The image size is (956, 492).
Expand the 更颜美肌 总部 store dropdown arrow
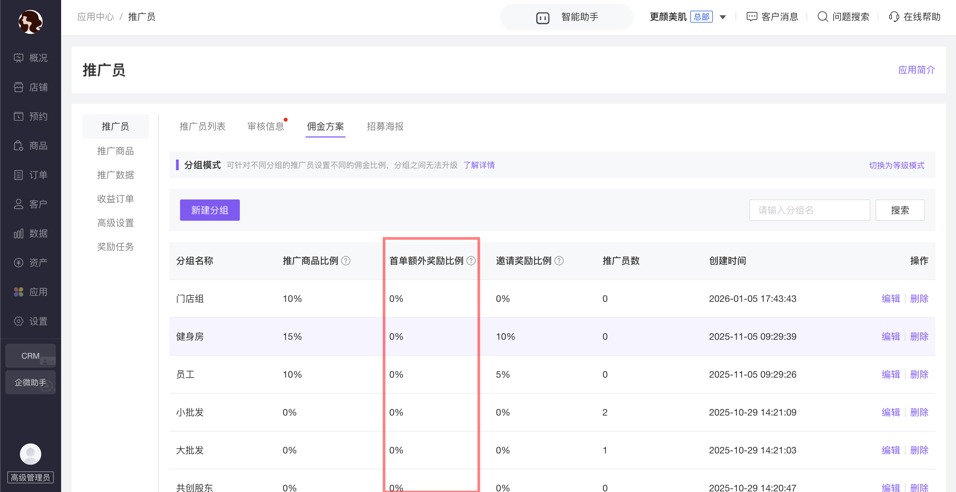click(722, 17)
